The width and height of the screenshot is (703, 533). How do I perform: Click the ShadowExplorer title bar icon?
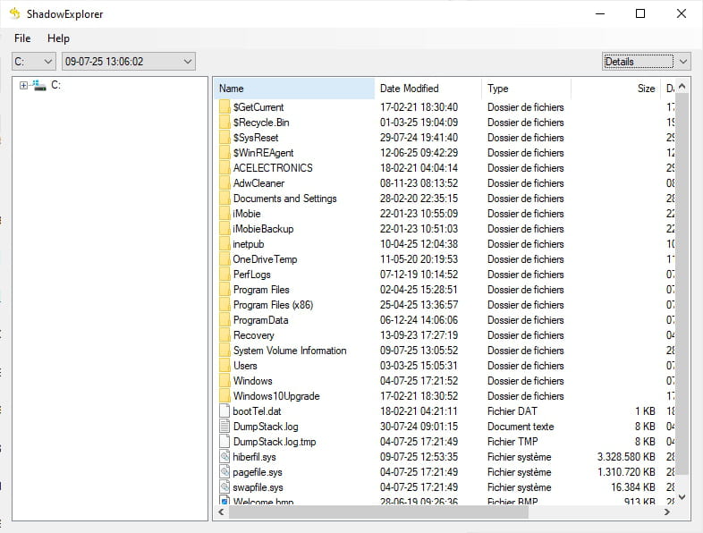click(x=15, y=13)
